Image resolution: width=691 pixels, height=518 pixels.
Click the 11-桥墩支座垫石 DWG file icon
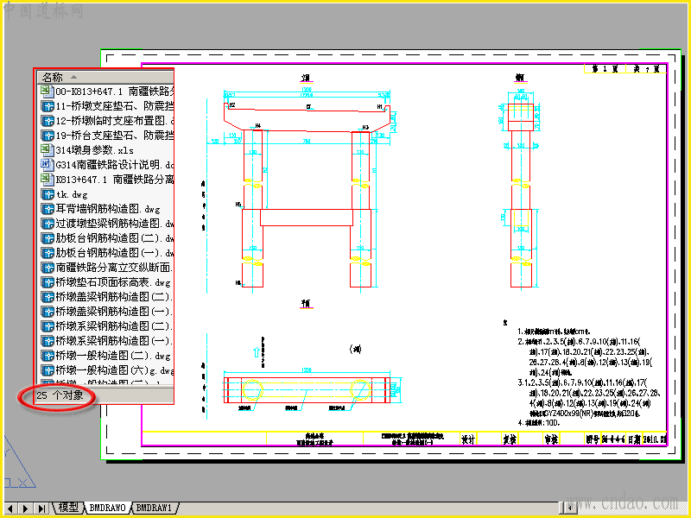tap(48, 106)
